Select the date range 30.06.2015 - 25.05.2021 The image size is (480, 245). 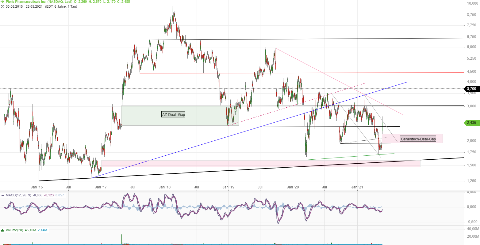coord(24,6)
